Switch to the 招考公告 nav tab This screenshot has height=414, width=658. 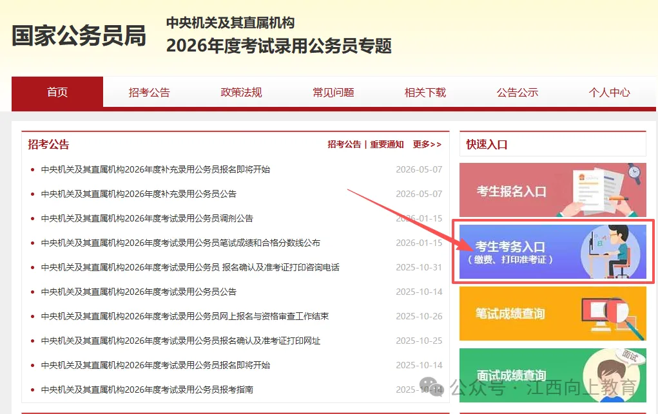(149, 92)
